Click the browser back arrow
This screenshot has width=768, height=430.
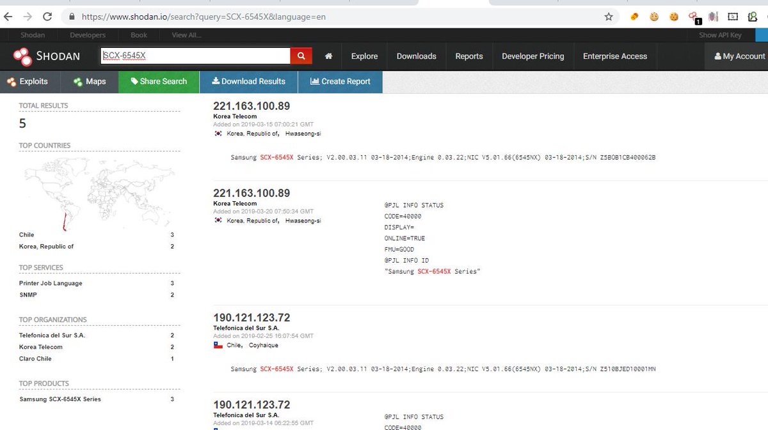[x=8, y=17]
